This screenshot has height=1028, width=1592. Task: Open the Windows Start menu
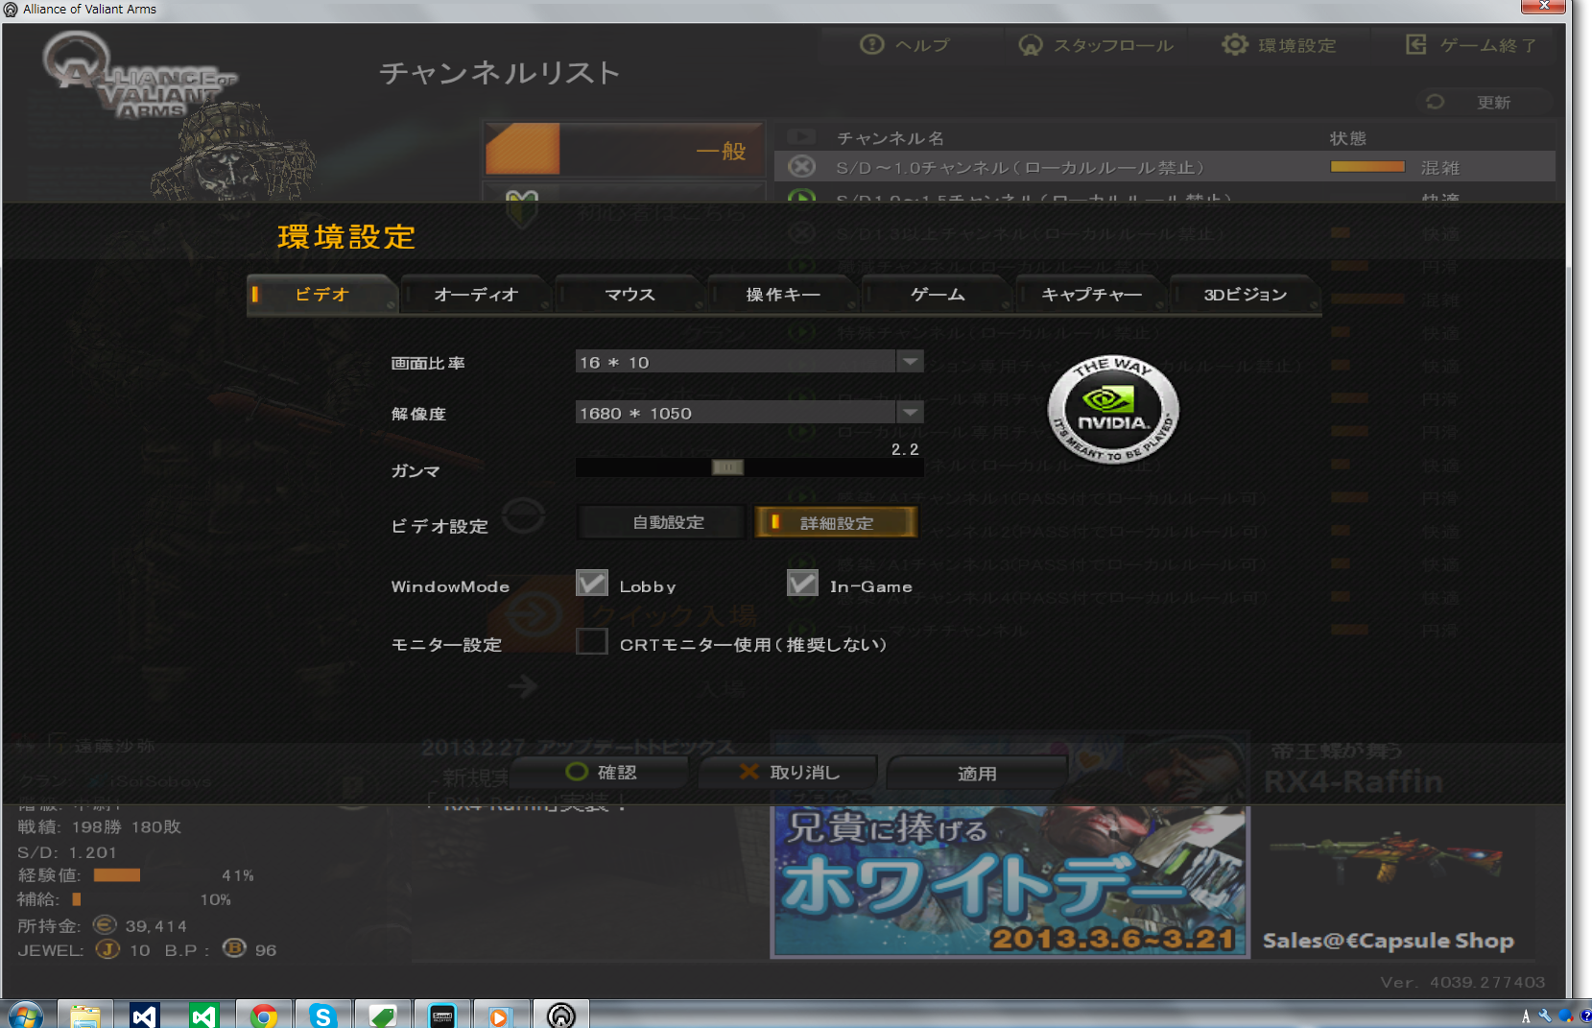(x=26, y=1015)
